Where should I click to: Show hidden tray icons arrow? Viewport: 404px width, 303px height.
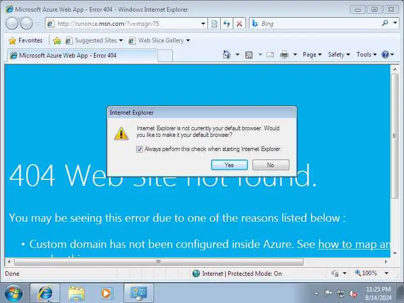pyautogui.click(x=317, y=293)
